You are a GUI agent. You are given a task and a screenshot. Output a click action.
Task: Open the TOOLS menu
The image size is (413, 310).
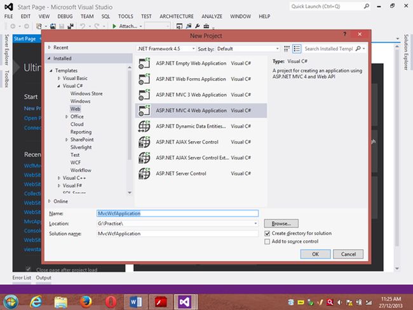coord(126,17)
